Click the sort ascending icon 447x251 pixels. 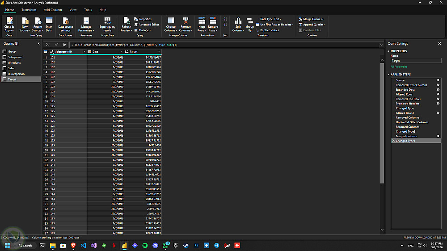(x=225, y=19)
